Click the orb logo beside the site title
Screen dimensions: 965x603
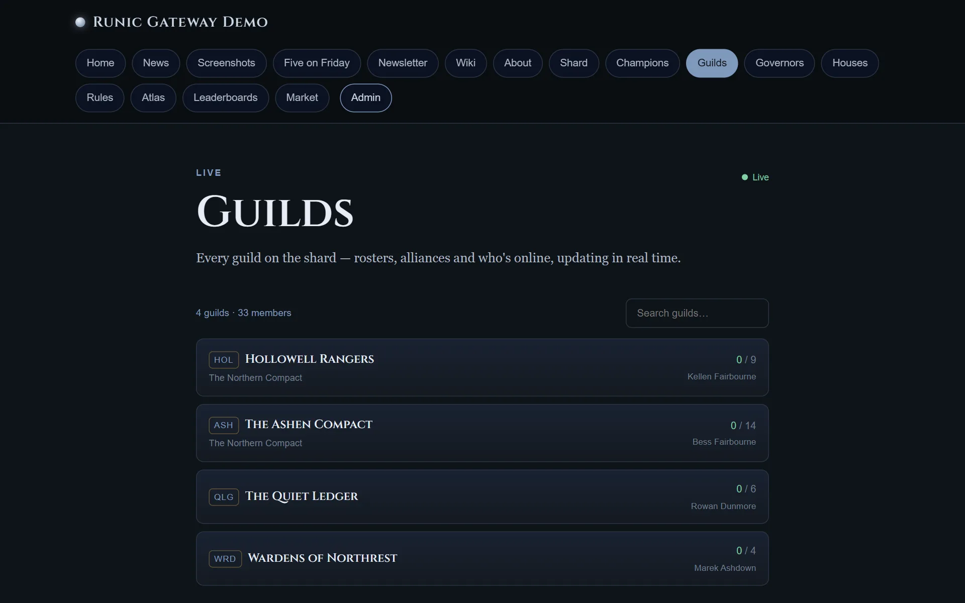(x=80, y=22)
